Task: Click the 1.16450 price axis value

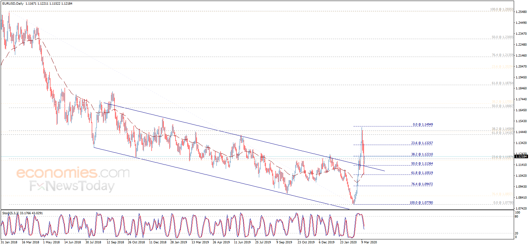Action: (x=521, y=110)
